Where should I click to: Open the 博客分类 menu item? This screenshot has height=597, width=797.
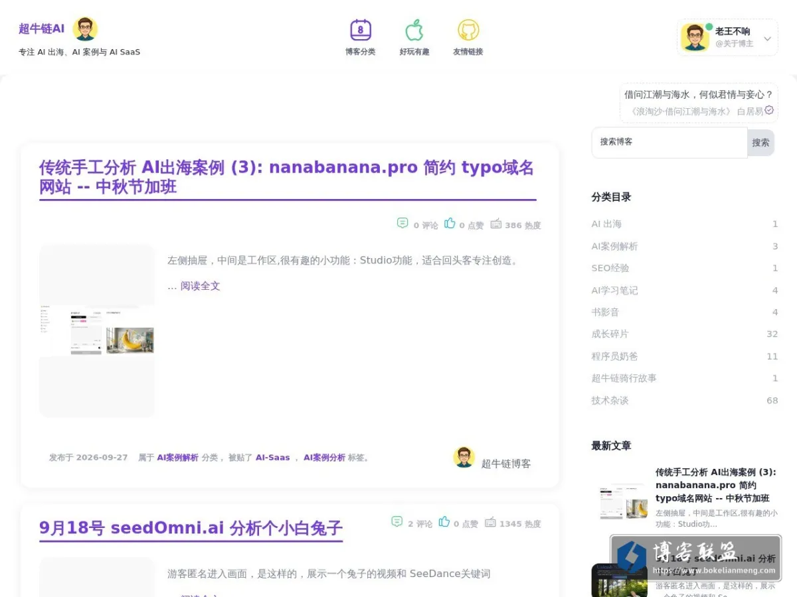[361, 52]
